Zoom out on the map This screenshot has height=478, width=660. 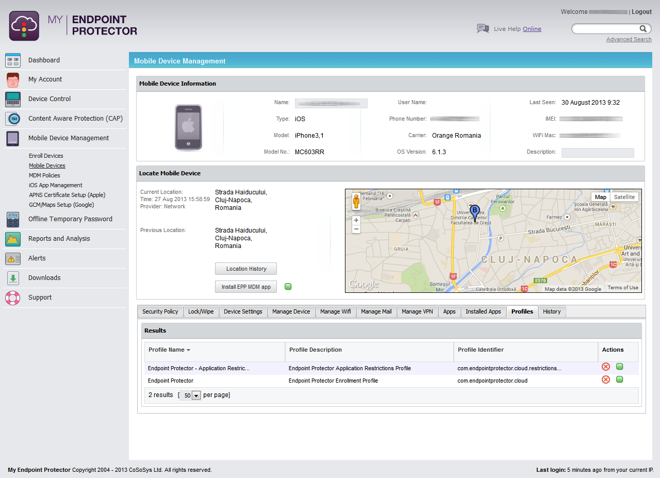(x=356, y=229)
